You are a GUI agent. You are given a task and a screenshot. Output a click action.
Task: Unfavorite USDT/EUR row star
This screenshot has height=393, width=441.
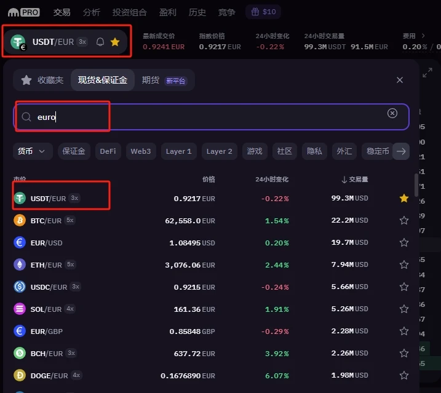tap(404, 198)
